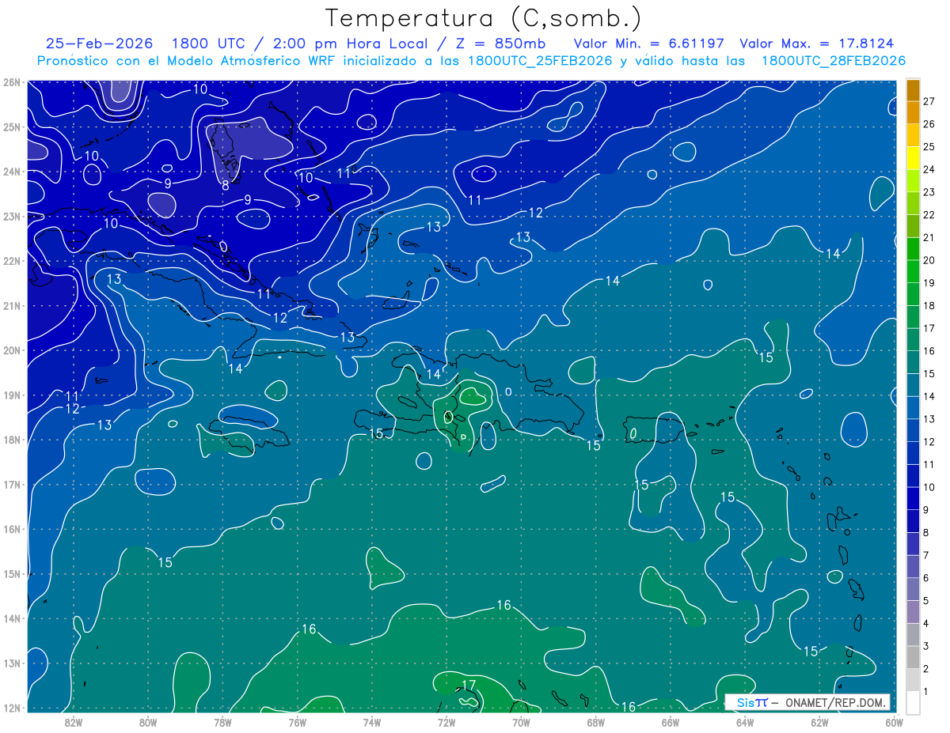Screen dimensions: 950x733
Task: Click the '66W' longitude axis label
Action: coord(670,722)
